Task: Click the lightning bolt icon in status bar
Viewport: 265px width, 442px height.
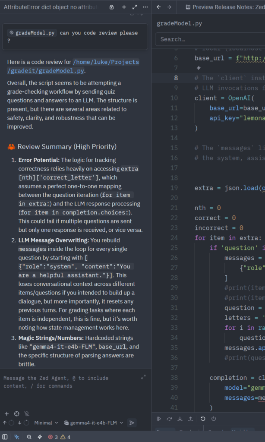Action: click(x=40, y=437)
